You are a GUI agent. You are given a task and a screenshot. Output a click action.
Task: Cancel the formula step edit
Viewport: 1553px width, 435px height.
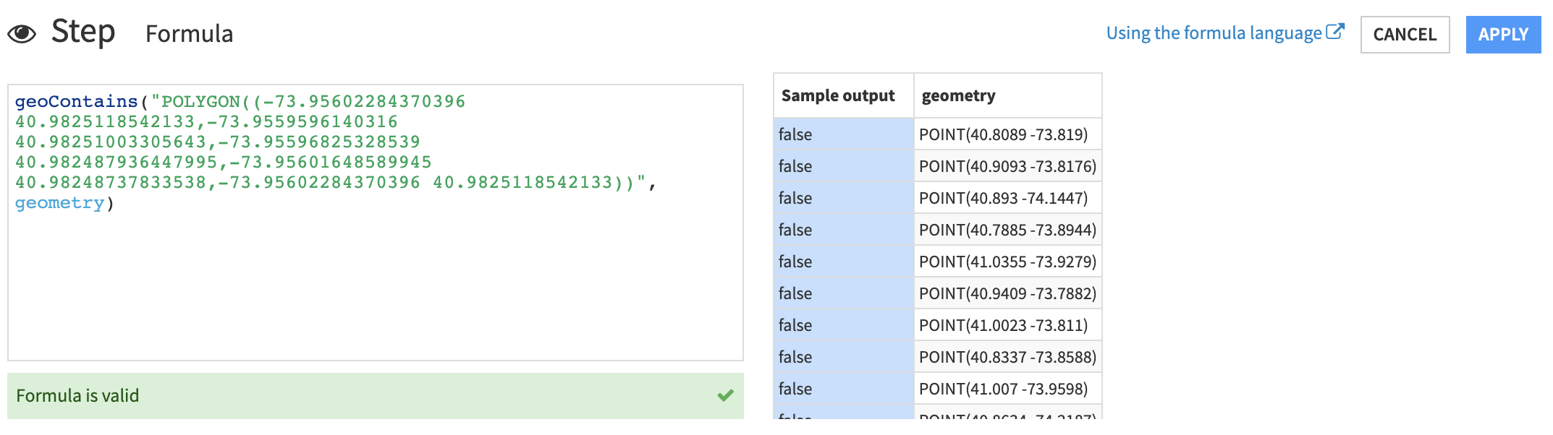(x=1405, y=35)
